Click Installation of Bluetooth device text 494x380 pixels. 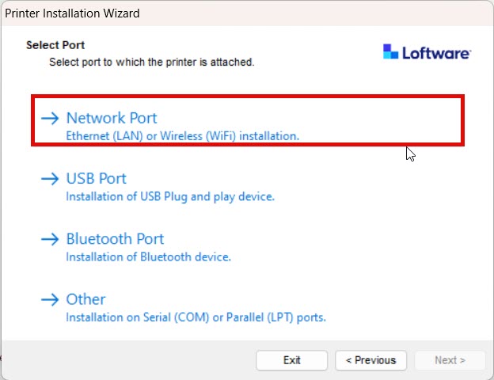(148, 257)
